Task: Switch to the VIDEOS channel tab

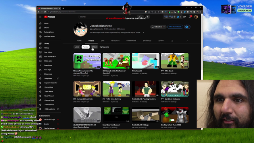Action: 91,41
